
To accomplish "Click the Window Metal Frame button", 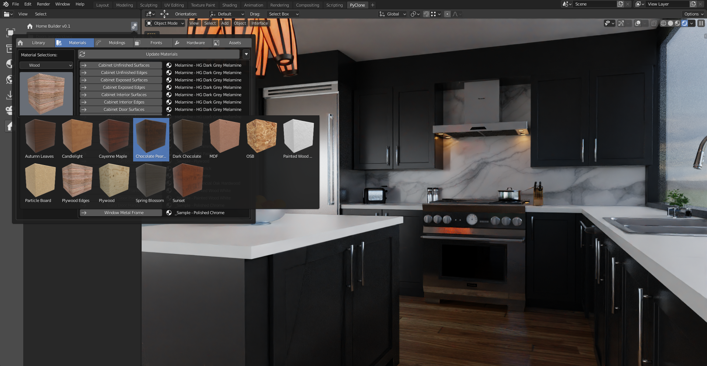I will (x=124, y=213).
